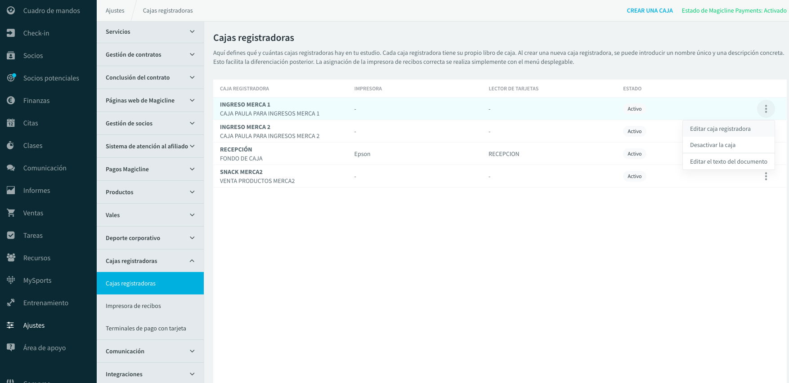
Task: Click IMPRESORA column header
Action: [368, 89]
